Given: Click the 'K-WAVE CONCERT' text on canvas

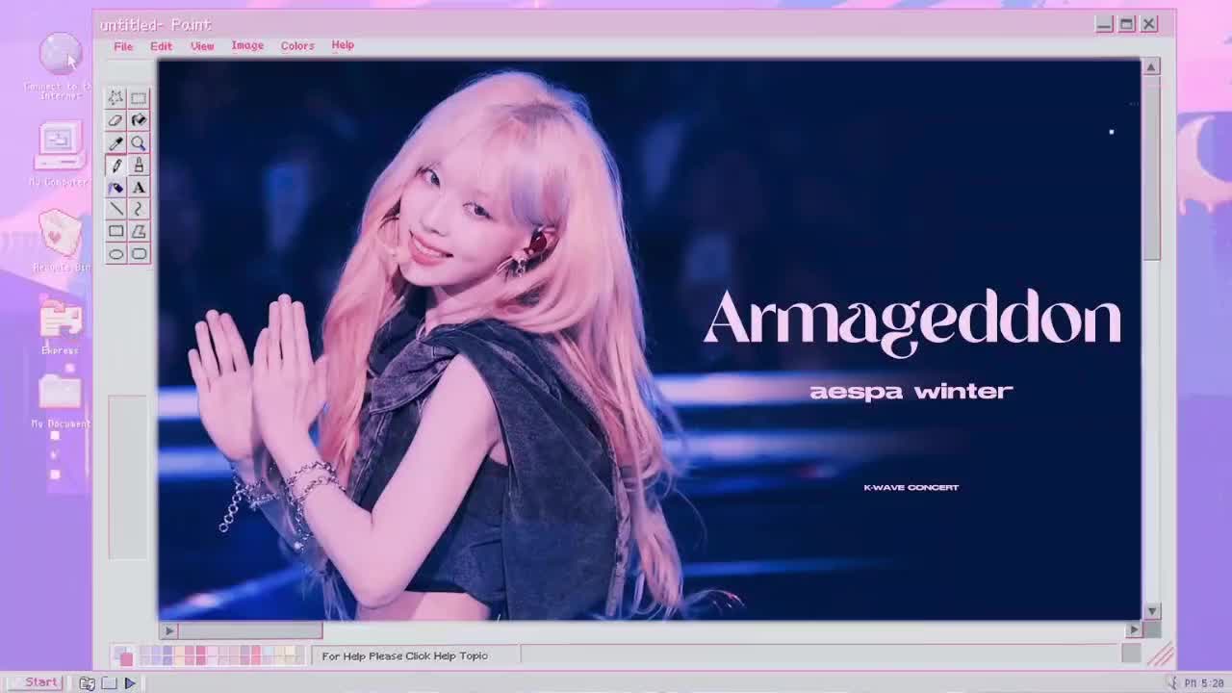Looking at the screenshot, I should pyautogui.click(x=911, y=487).
